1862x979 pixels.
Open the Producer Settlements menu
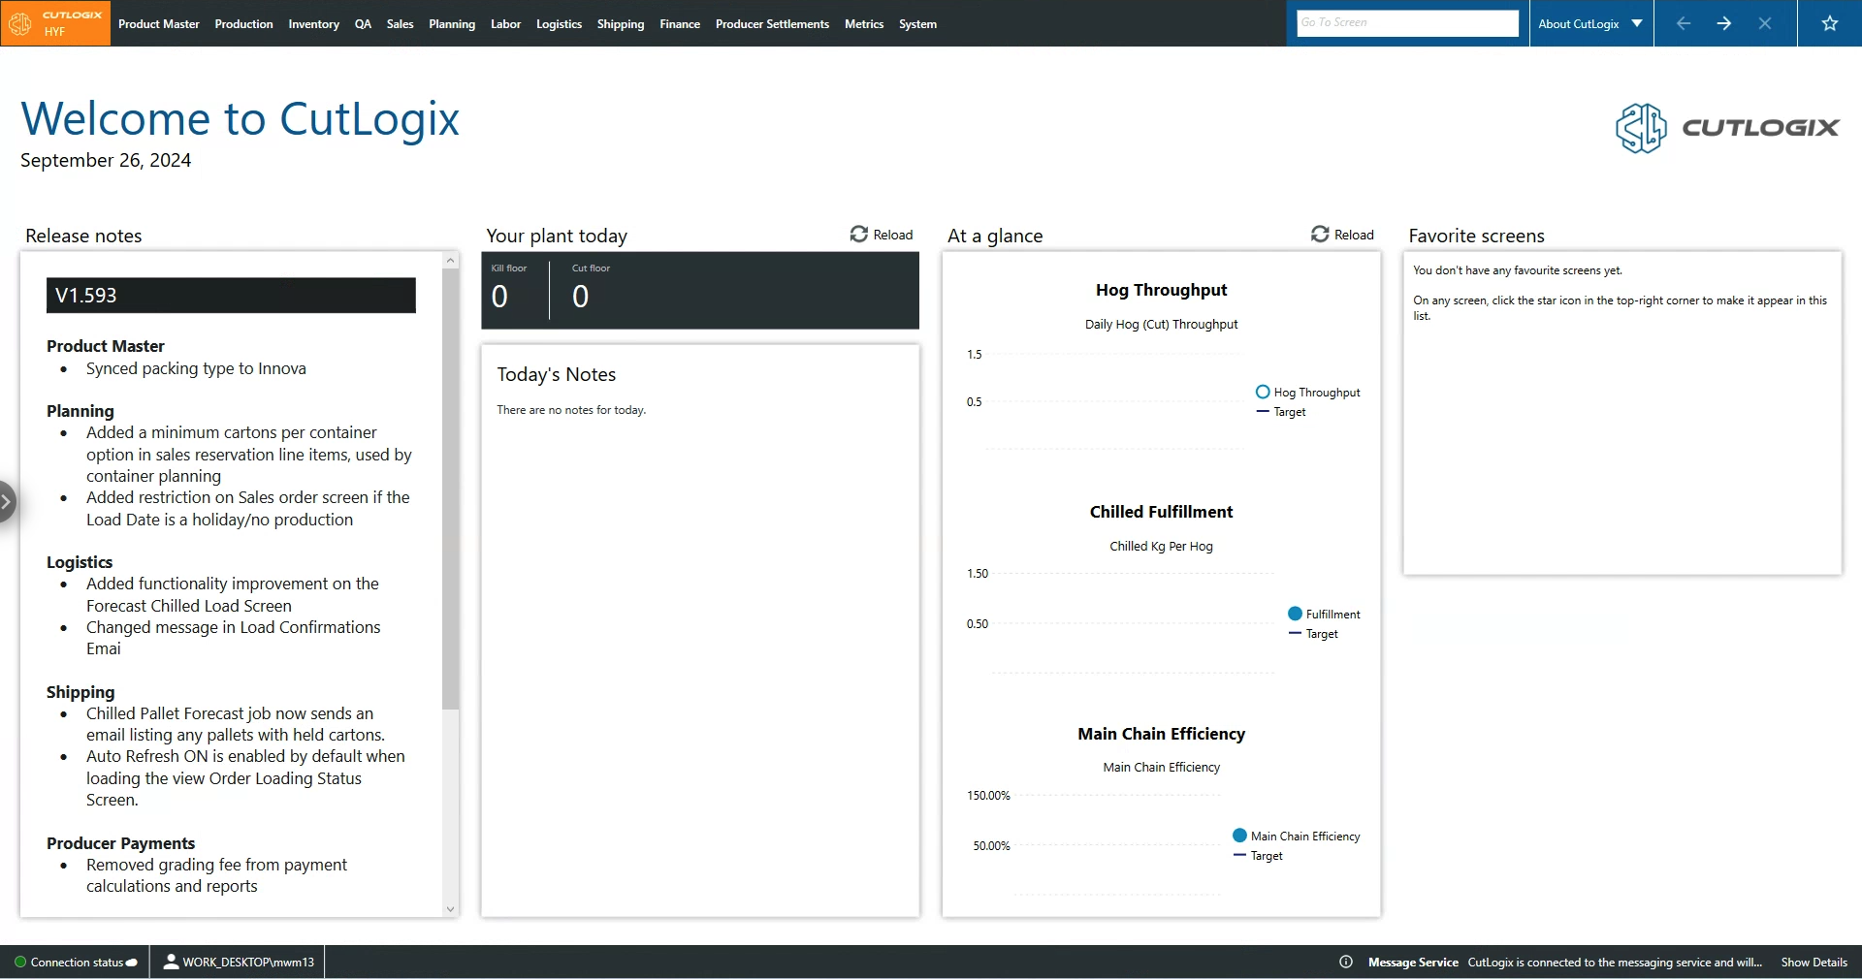point(772,23)
